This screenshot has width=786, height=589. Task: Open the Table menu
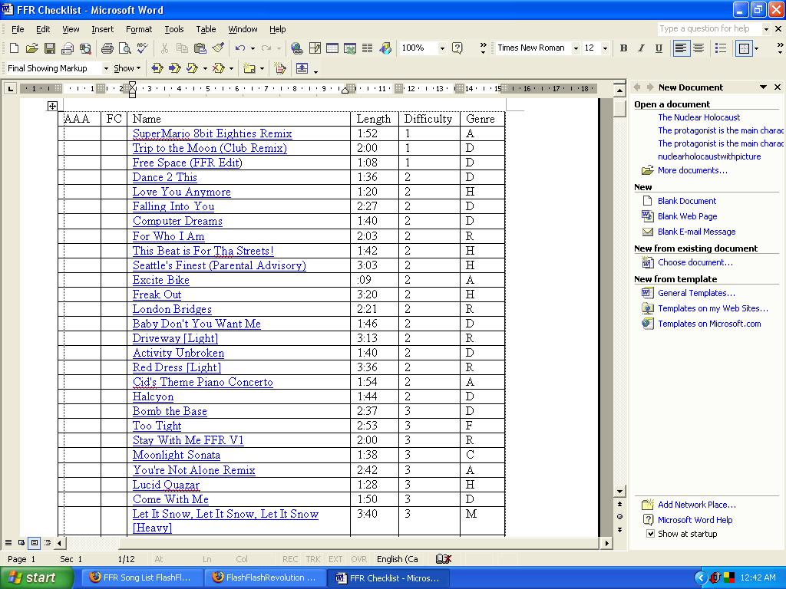click(x=206, y=29)
